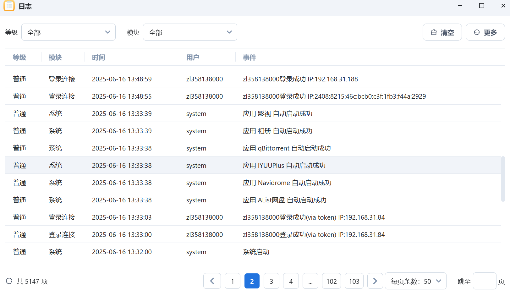Minimize the 日志 window
Screen dimensions: 510x296
coord(460,6)
